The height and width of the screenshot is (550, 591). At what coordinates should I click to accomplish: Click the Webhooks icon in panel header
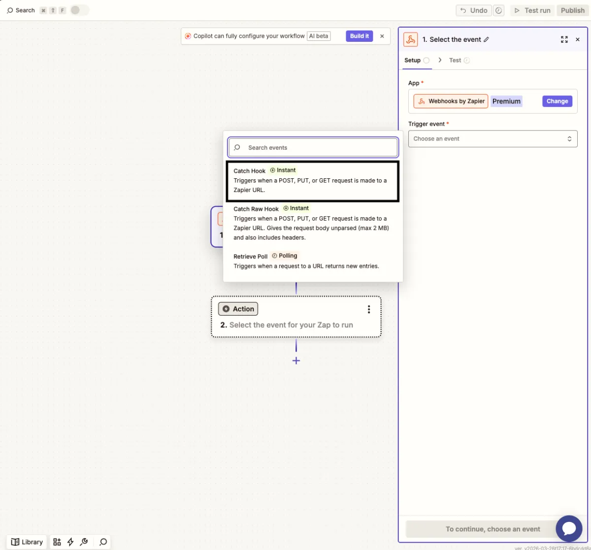pyautogui.click(x=410, y=39)
